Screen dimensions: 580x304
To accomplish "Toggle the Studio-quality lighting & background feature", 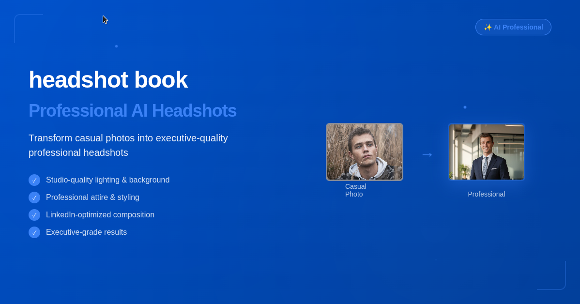I will coord(107,180).
